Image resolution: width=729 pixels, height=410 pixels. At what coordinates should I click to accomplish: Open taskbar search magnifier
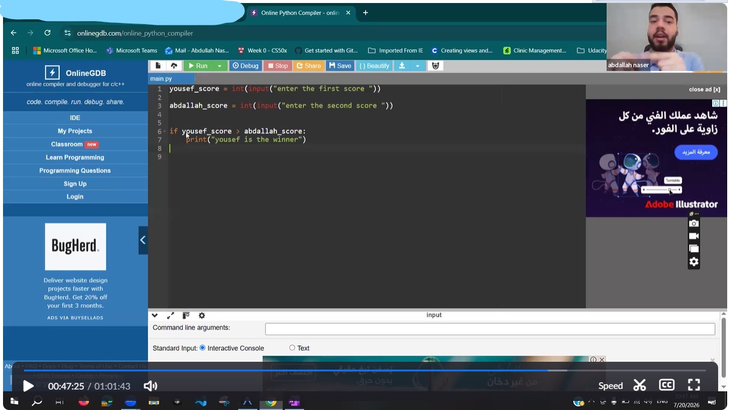(x=37, y=402)
